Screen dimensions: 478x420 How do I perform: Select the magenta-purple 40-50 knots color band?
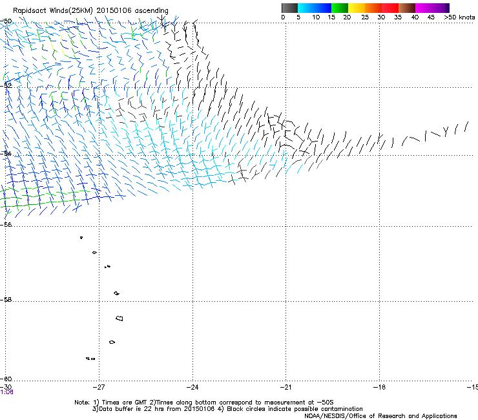click(x=432, y=8)
